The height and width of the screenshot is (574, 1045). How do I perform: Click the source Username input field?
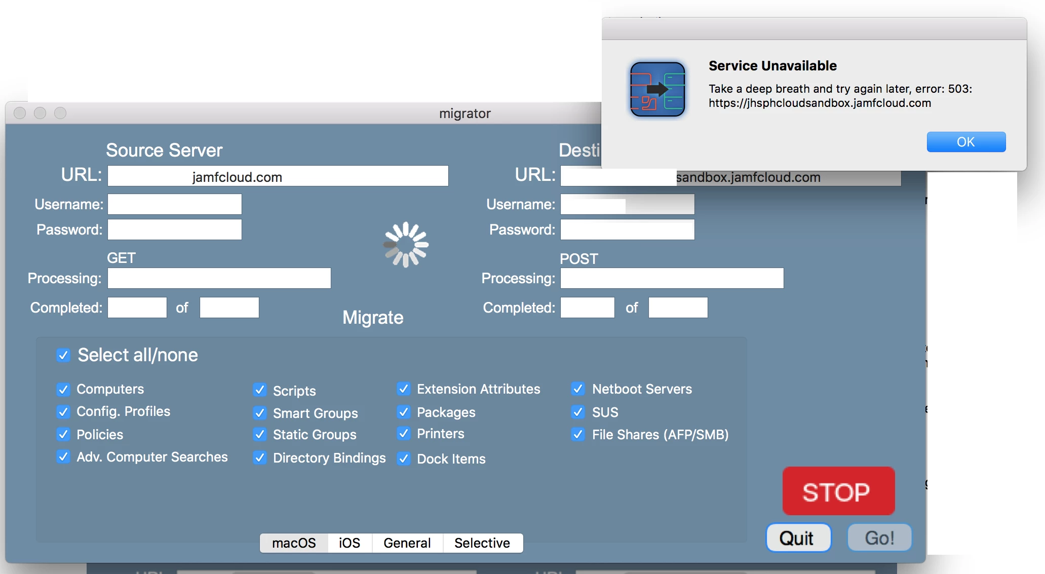(x=175, y=204)
